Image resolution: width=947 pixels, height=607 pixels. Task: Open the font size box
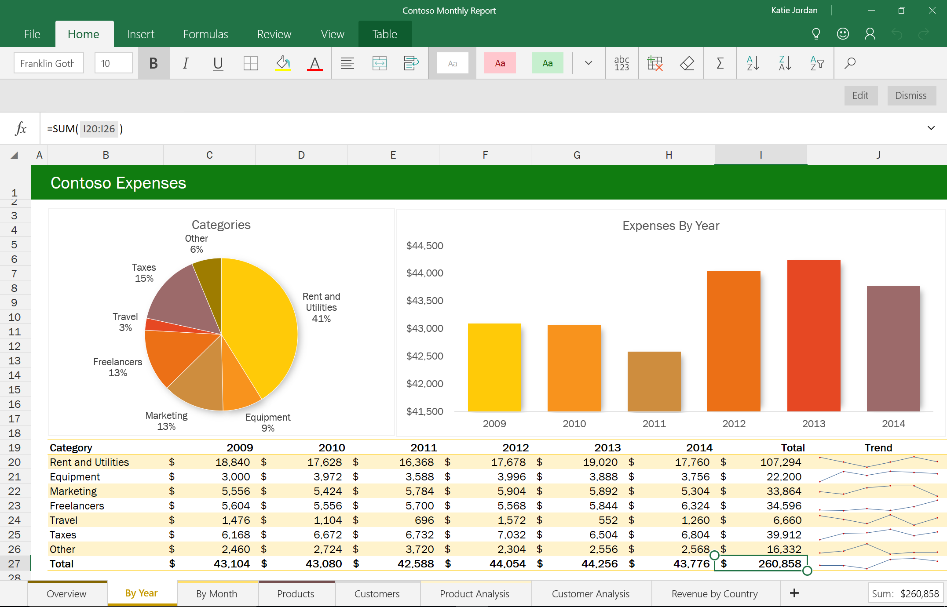tap(113, 63)
